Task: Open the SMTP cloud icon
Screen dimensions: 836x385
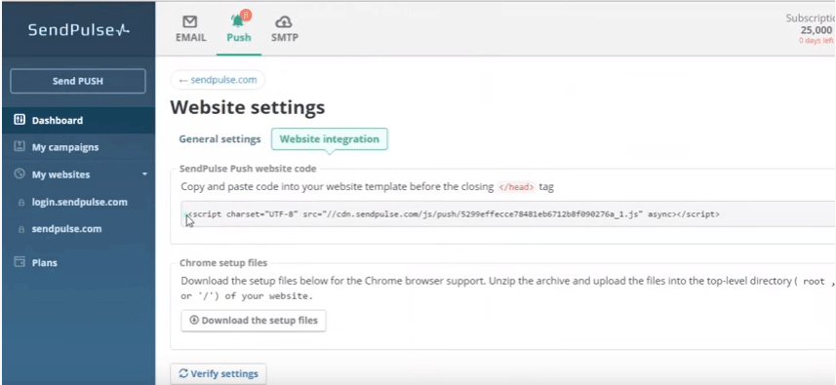Action: (284, 21)
